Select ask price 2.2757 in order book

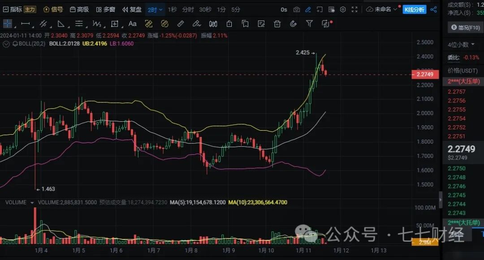pyautogui.click(x=457, y=92)
